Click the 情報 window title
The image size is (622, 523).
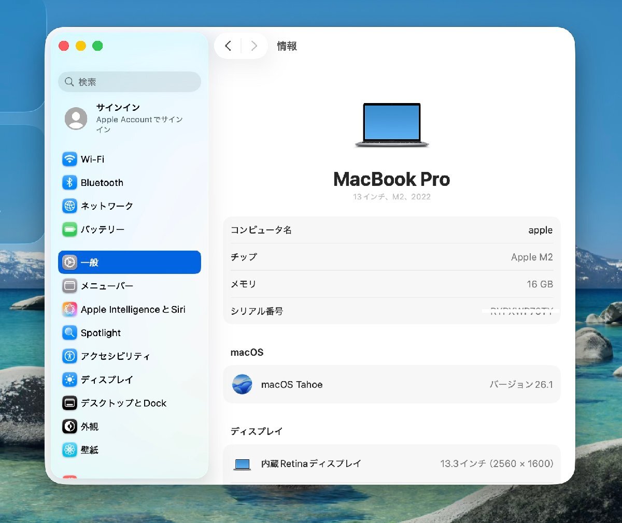pyautogui.click(x=287, y=46)
